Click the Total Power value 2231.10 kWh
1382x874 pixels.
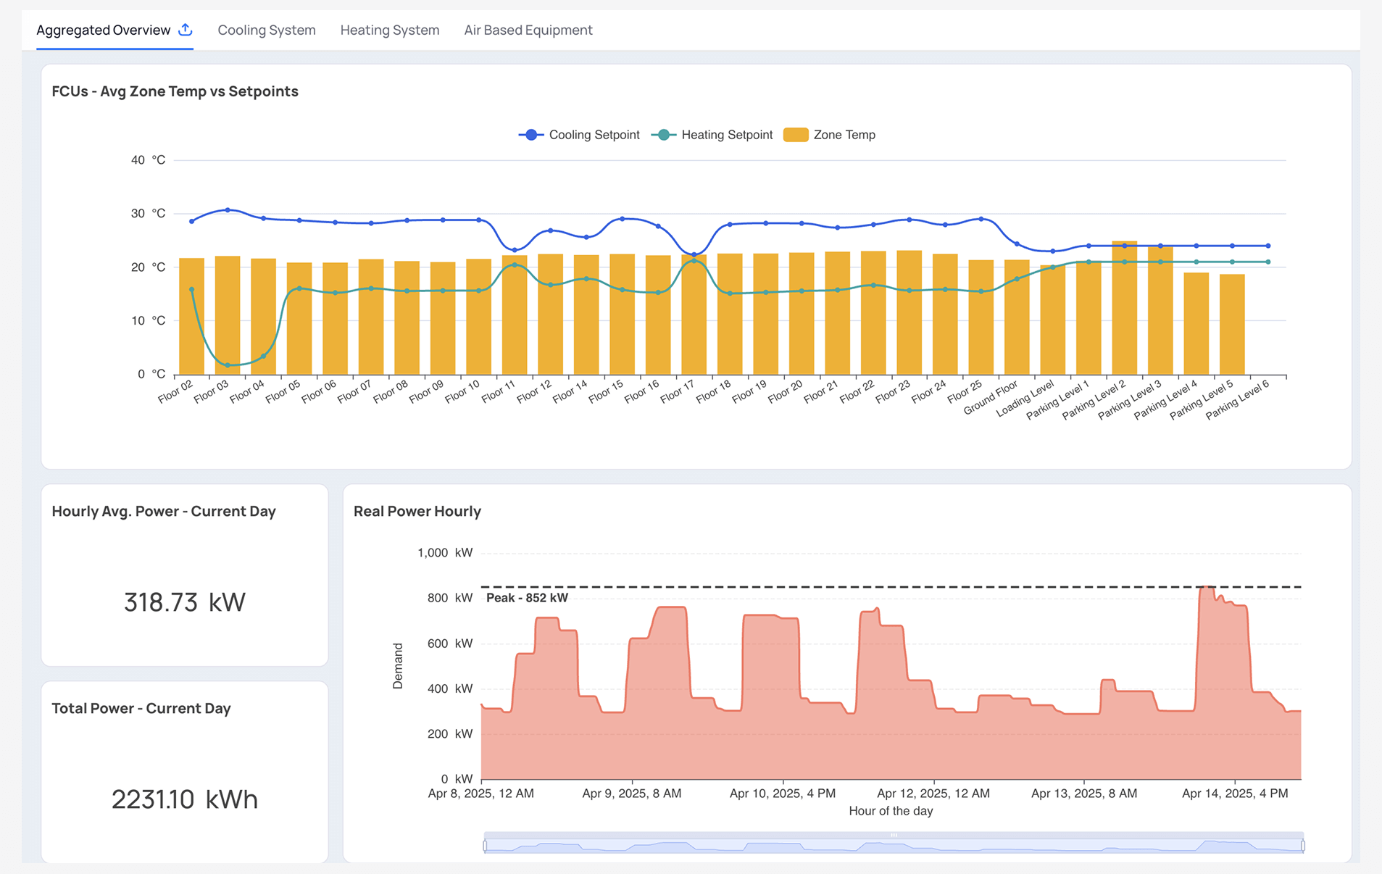(x=183, y=799)
